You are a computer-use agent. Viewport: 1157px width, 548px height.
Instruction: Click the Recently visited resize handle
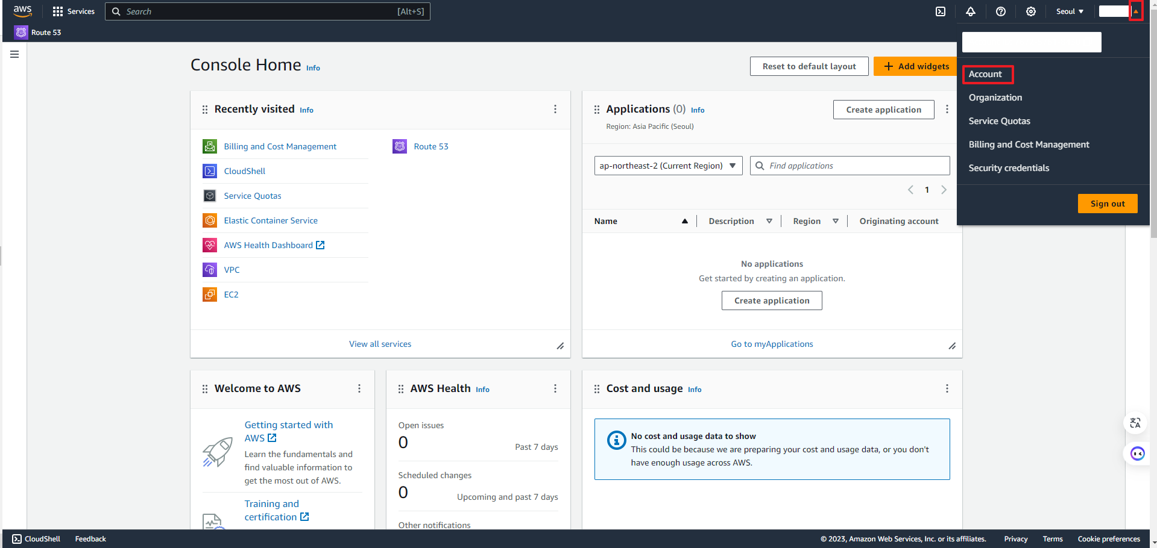(x=560, y=346)
